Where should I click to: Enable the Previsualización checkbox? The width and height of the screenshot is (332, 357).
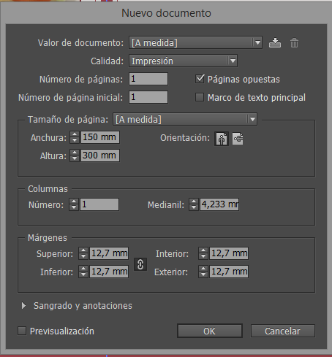coord(22,331)
